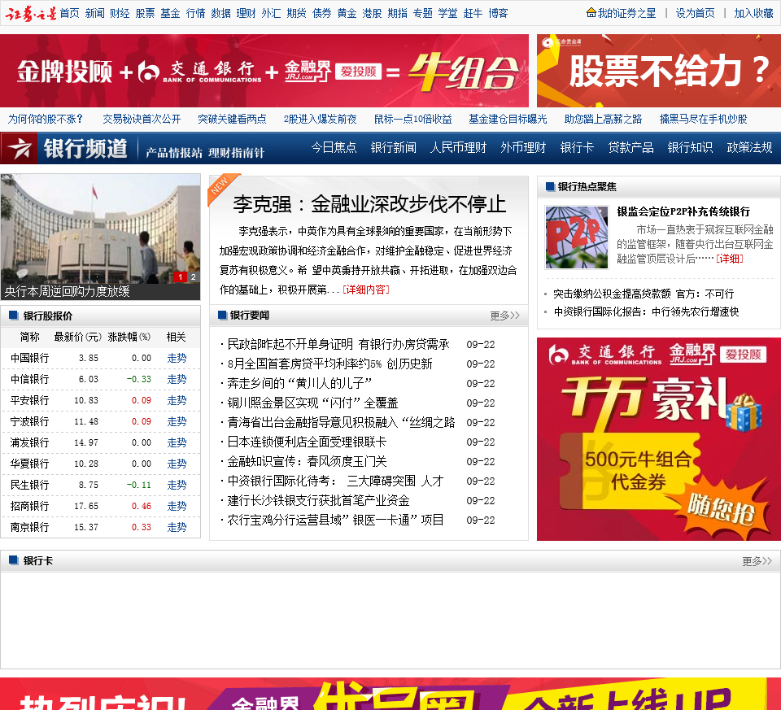The image size is (781, 710).
Task: Click 民生银行 stock name
Action: [30, 485]
